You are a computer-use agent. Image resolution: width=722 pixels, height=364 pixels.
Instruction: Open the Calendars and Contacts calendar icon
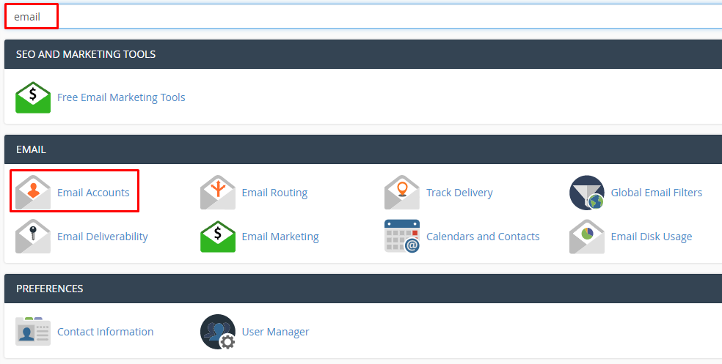point(402,237)
